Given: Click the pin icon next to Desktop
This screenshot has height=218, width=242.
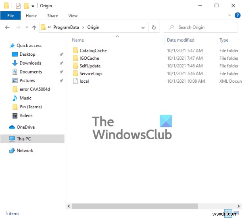Looking at the screenshot, I should 61,55.
